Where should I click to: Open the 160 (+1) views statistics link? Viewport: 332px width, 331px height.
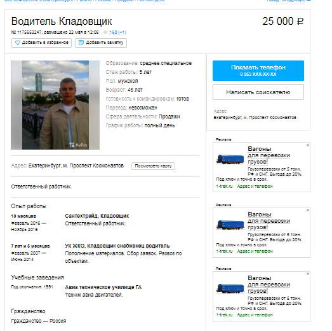tap(117, 32)
